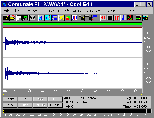Image resolution: width=154 pixels, height=118 pixels.
Task: Click the red double-arrow reverse icon
Action: point(103,18)
